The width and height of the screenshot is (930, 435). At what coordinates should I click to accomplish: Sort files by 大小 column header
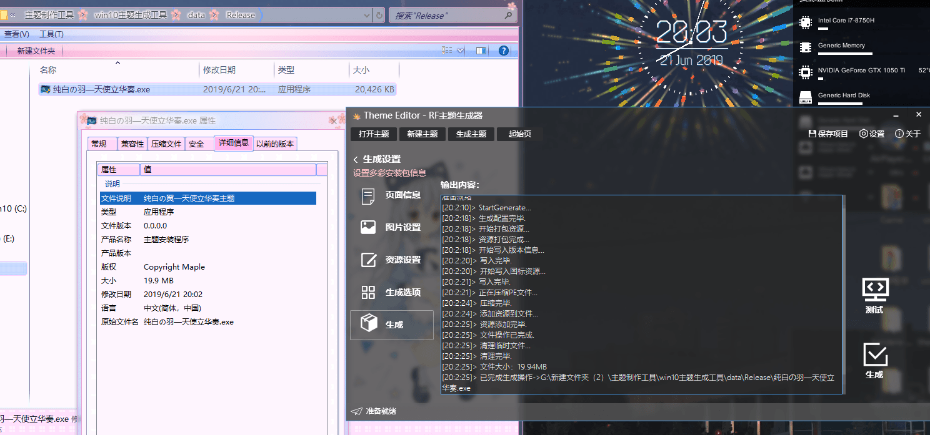374,70
